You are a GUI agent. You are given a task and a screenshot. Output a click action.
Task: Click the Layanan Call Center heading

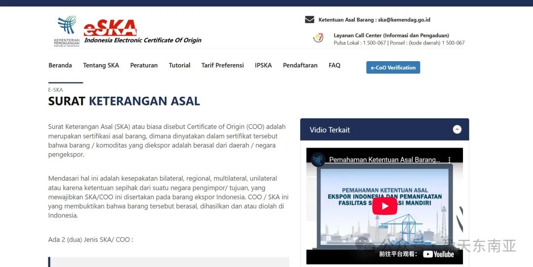point(391,36)
